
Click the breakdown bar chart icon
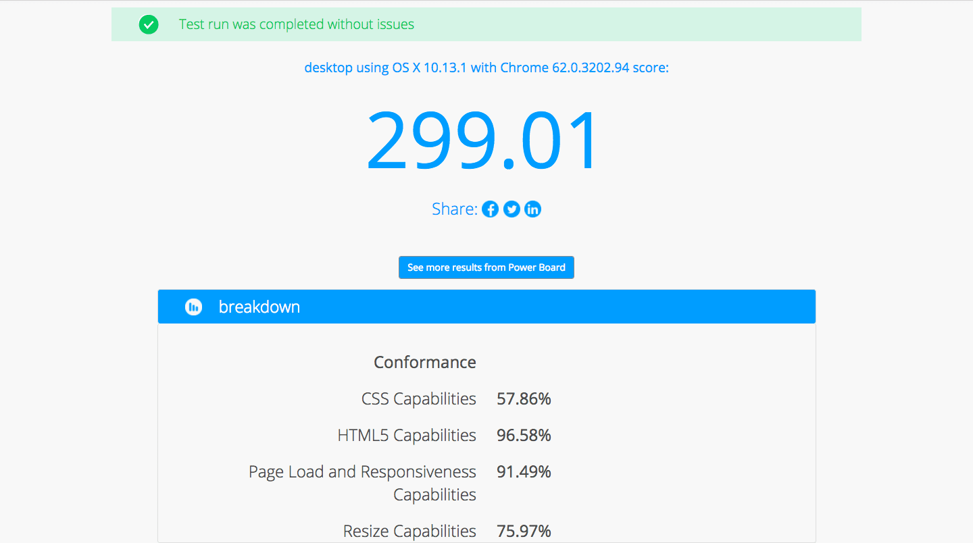point(194,307)
